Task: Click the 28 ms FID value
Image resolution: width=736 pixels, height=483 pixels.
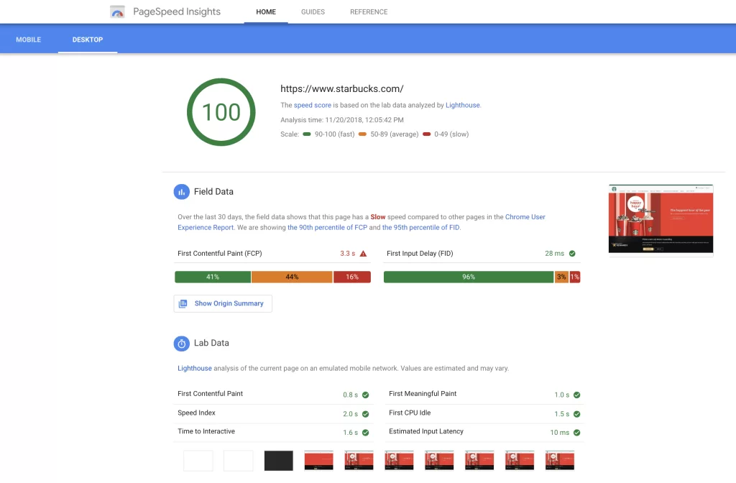Action: (554, 254)
